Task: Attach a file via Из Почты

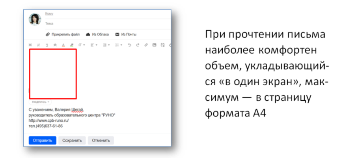Action: pyautogui.click(x=126, y=34)
